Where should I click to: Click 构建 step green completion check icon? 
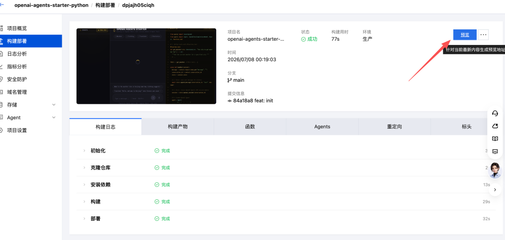point(157,202)
